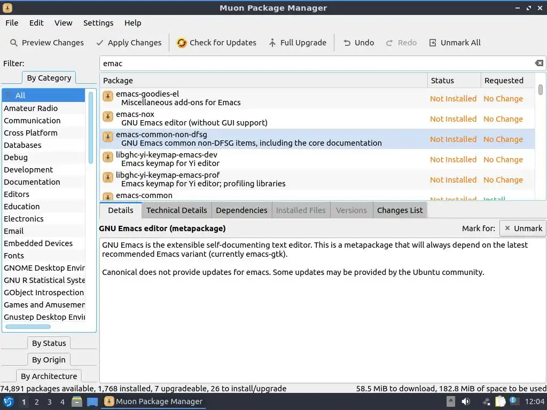547x410 pixels.
Task: Open the Lubuntu start menu icon
Action: pos(9,401)
